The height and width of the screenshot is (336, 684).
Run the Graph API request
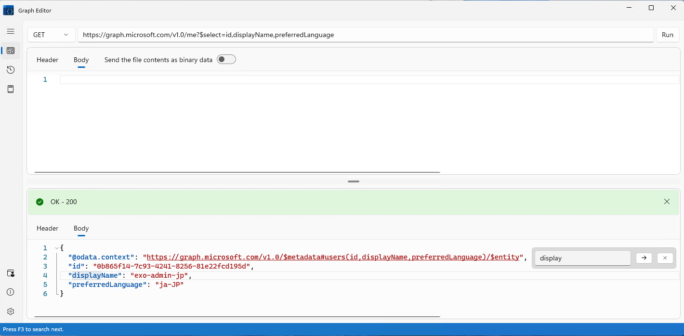[668, 35]
